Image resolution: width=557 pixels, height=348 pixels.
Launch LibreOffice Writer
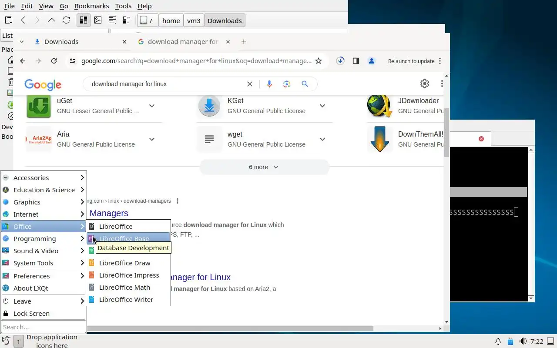(128, 299)
